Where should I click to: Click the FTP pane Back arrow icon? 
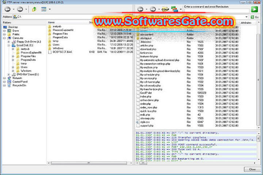[140, 9]
